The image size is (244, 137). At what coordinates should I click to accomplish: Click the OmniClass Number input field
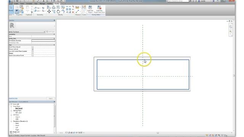click(43, 41)
